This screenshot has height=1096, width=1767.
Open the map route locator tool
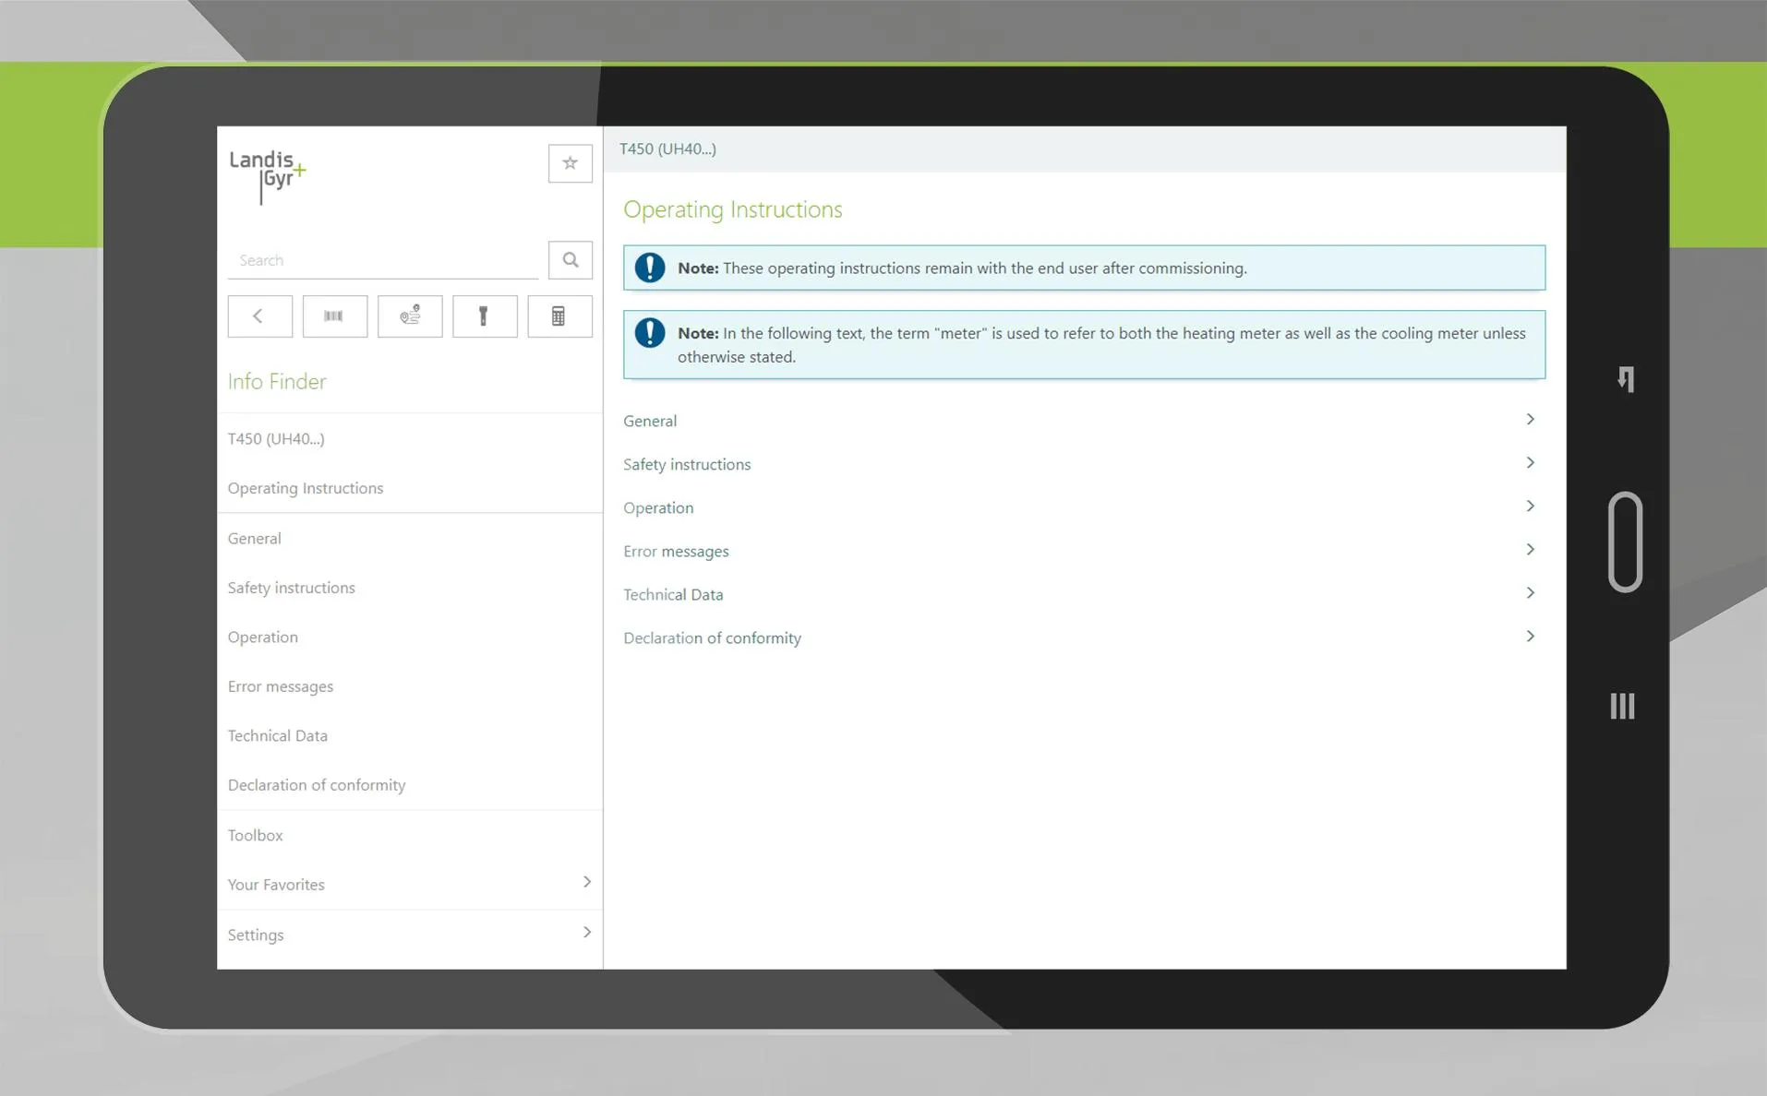click(409, 316)
